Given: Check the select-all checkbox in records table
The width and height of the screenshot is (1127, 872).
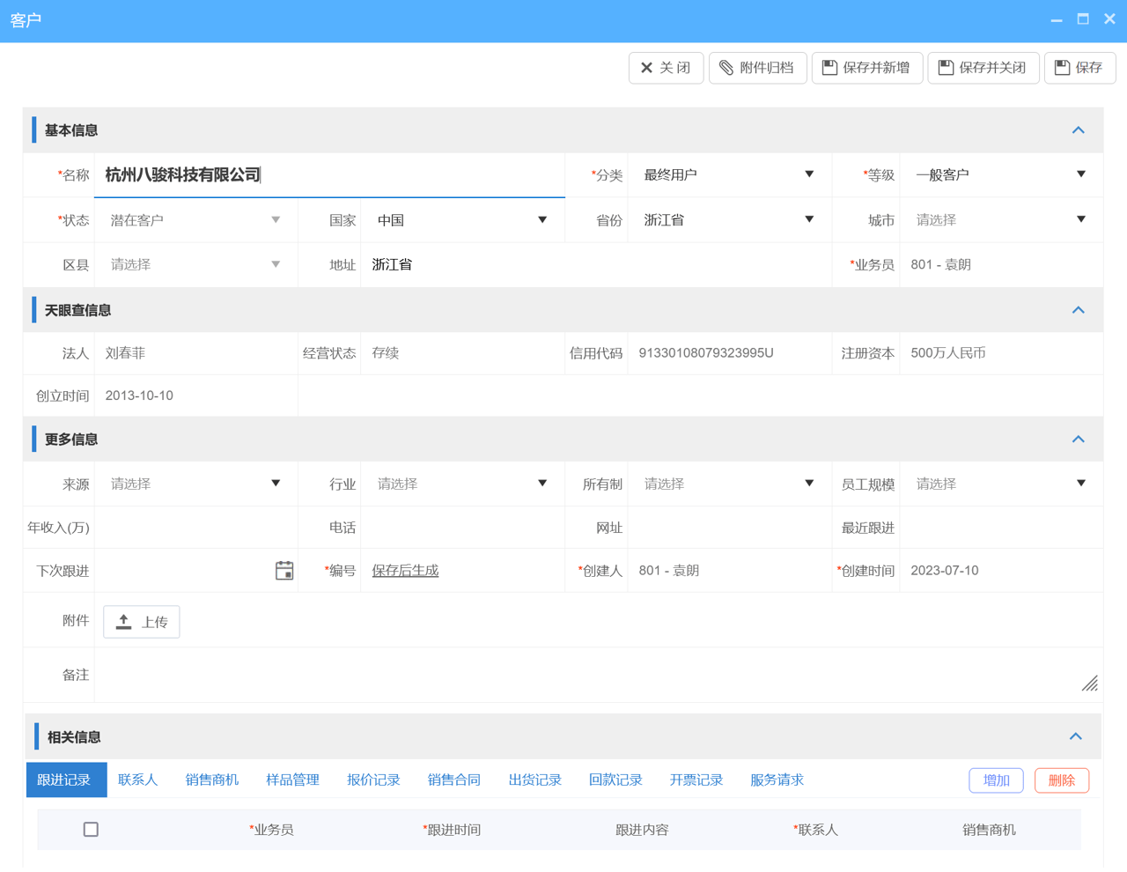Looking at the screenshot, I should click(x=91, y=830).
